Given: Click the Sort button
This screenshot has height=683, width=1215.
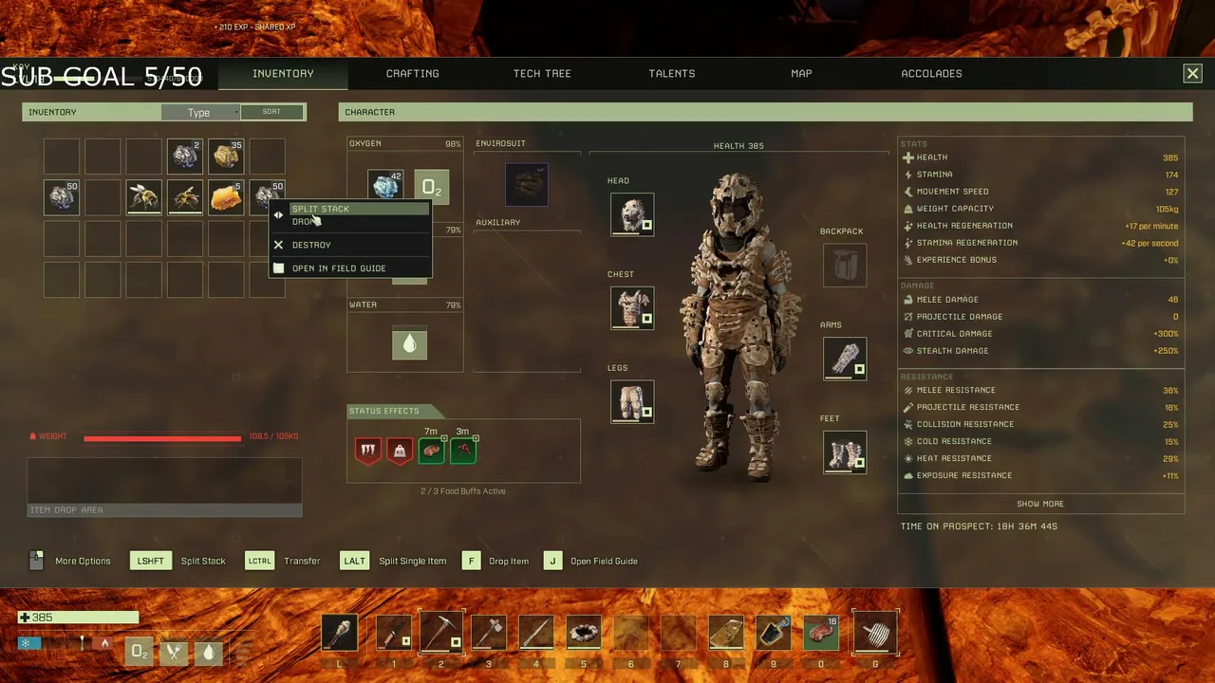Looking at the screenshot, I should [271, 112].
